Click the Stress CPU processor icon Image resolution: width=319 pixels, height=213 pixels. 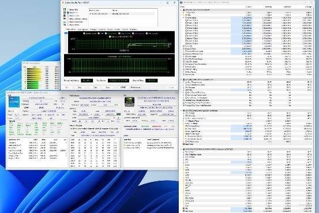click(x=65, y=9)
